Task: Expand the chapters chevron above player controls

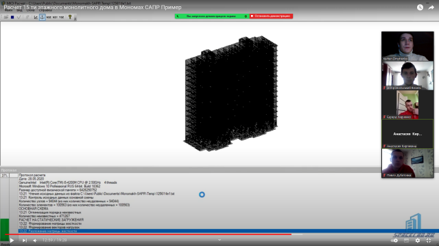Action: pos(219,240)
